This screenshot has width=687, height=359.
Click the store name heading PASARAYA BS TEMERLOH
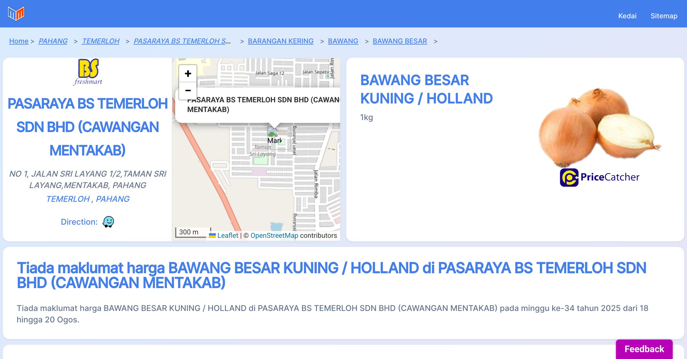coord(87,127)
